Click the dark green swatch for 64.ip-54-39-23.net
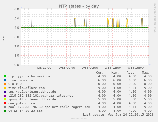Viewport: 158px width, 122px height. click(5, 111)
